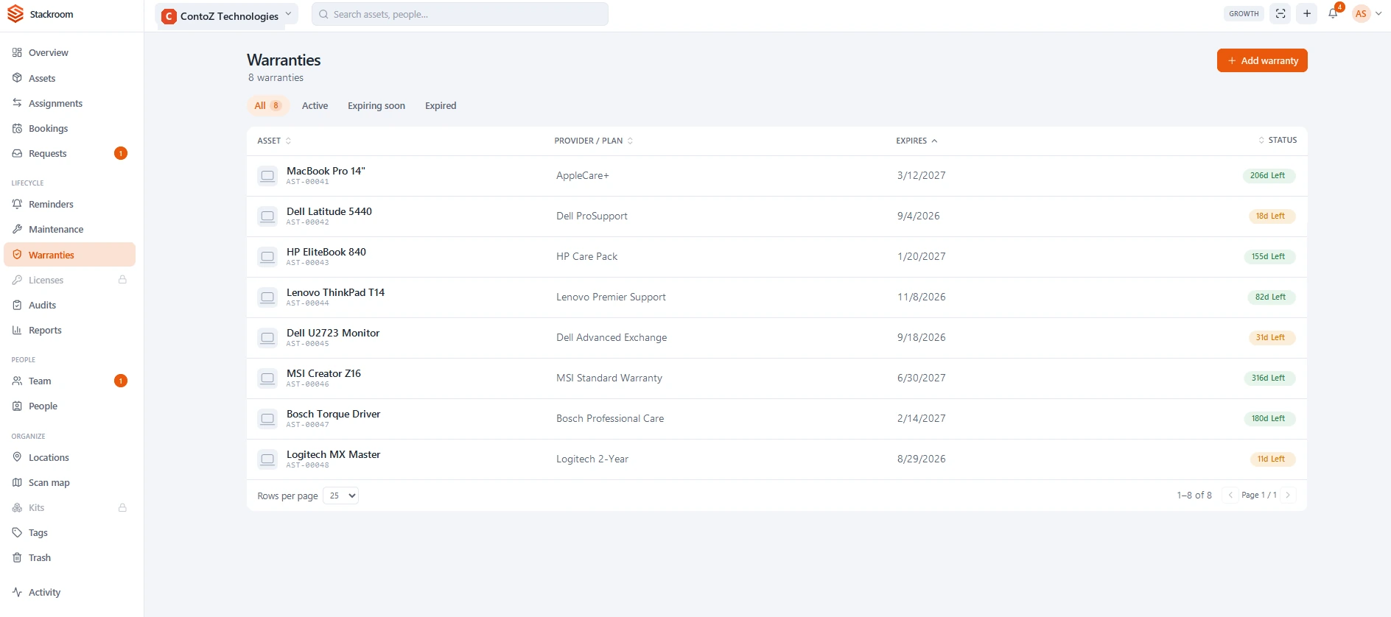Open the ContoZ Technologies workspace switcher
1391x617 pixels.
pyautogui.click(x=227, y=15)
